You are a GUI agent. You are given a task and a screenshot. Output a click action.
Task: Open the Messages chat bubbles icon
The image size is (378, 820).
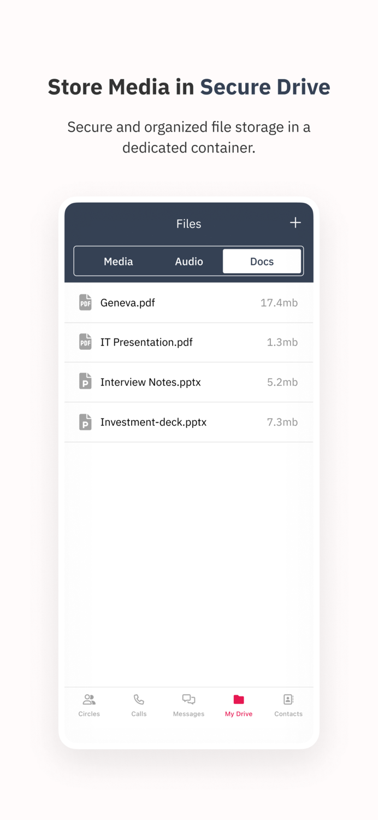click(188, 700)
